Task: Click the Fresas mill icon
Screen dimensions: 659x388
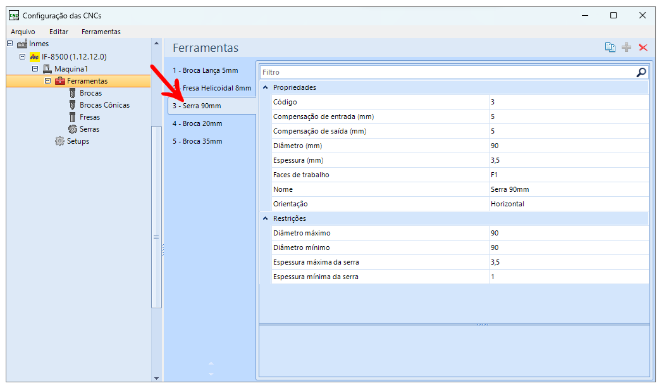Action: point(72,117)
